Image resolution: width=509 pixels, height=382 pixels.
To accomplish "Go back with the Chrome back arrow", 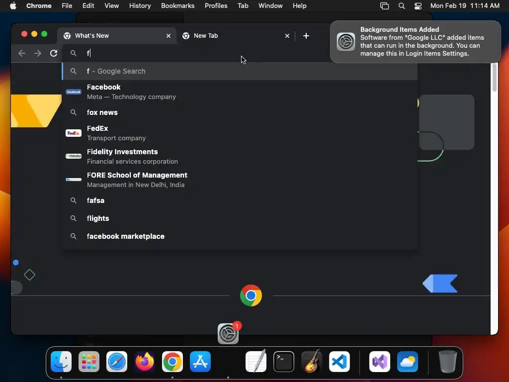I will pyautogui.click(x=22, y=53).
